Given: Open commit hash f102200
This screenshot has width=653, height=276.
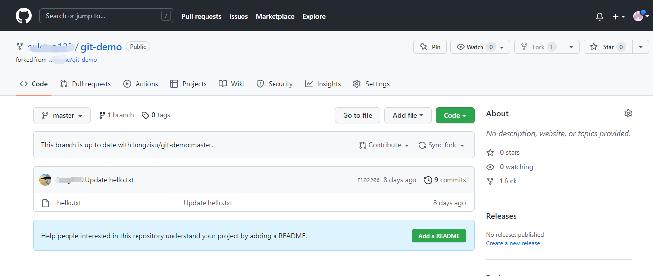Looking at the screenshot, I should (368, 180).
